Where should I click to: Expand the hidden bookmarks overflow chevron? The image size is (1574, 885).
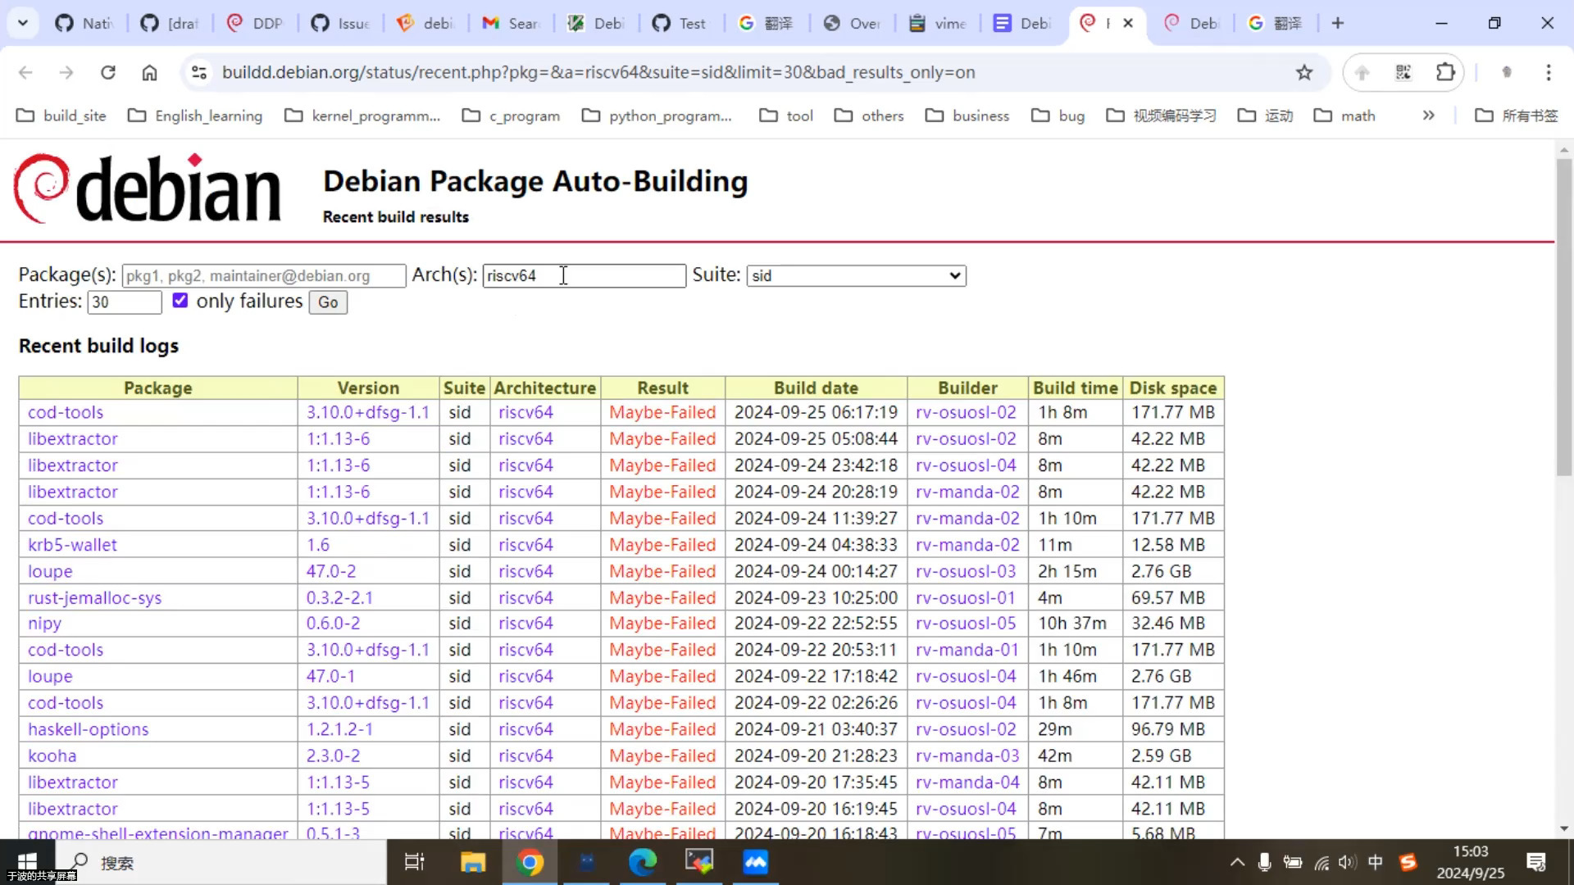pos(1429,116)
